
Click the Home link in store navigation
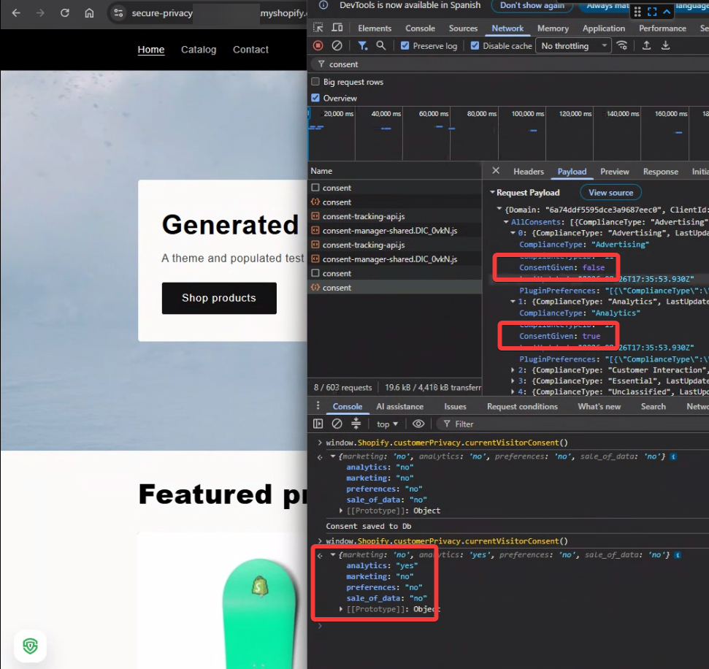pyautogui.click(x=151, y=50)
